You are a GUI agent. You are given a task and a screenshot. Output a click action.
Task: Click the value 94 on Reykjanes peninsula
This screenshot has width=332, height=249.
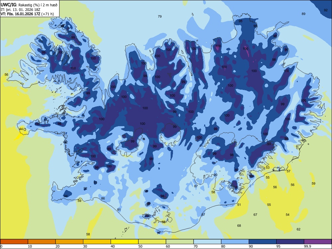pyautogui.click(x=66, y=196)
